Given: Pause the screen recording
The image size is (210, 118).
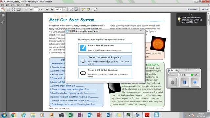Looking at the screenshot, I should click(184, 82).
